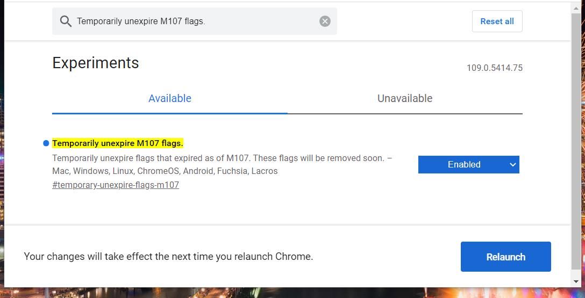585x298 pixels.
Task: Open the #temporary-unexpire-flags-m107 anchor link
Action: click(116, 185)
